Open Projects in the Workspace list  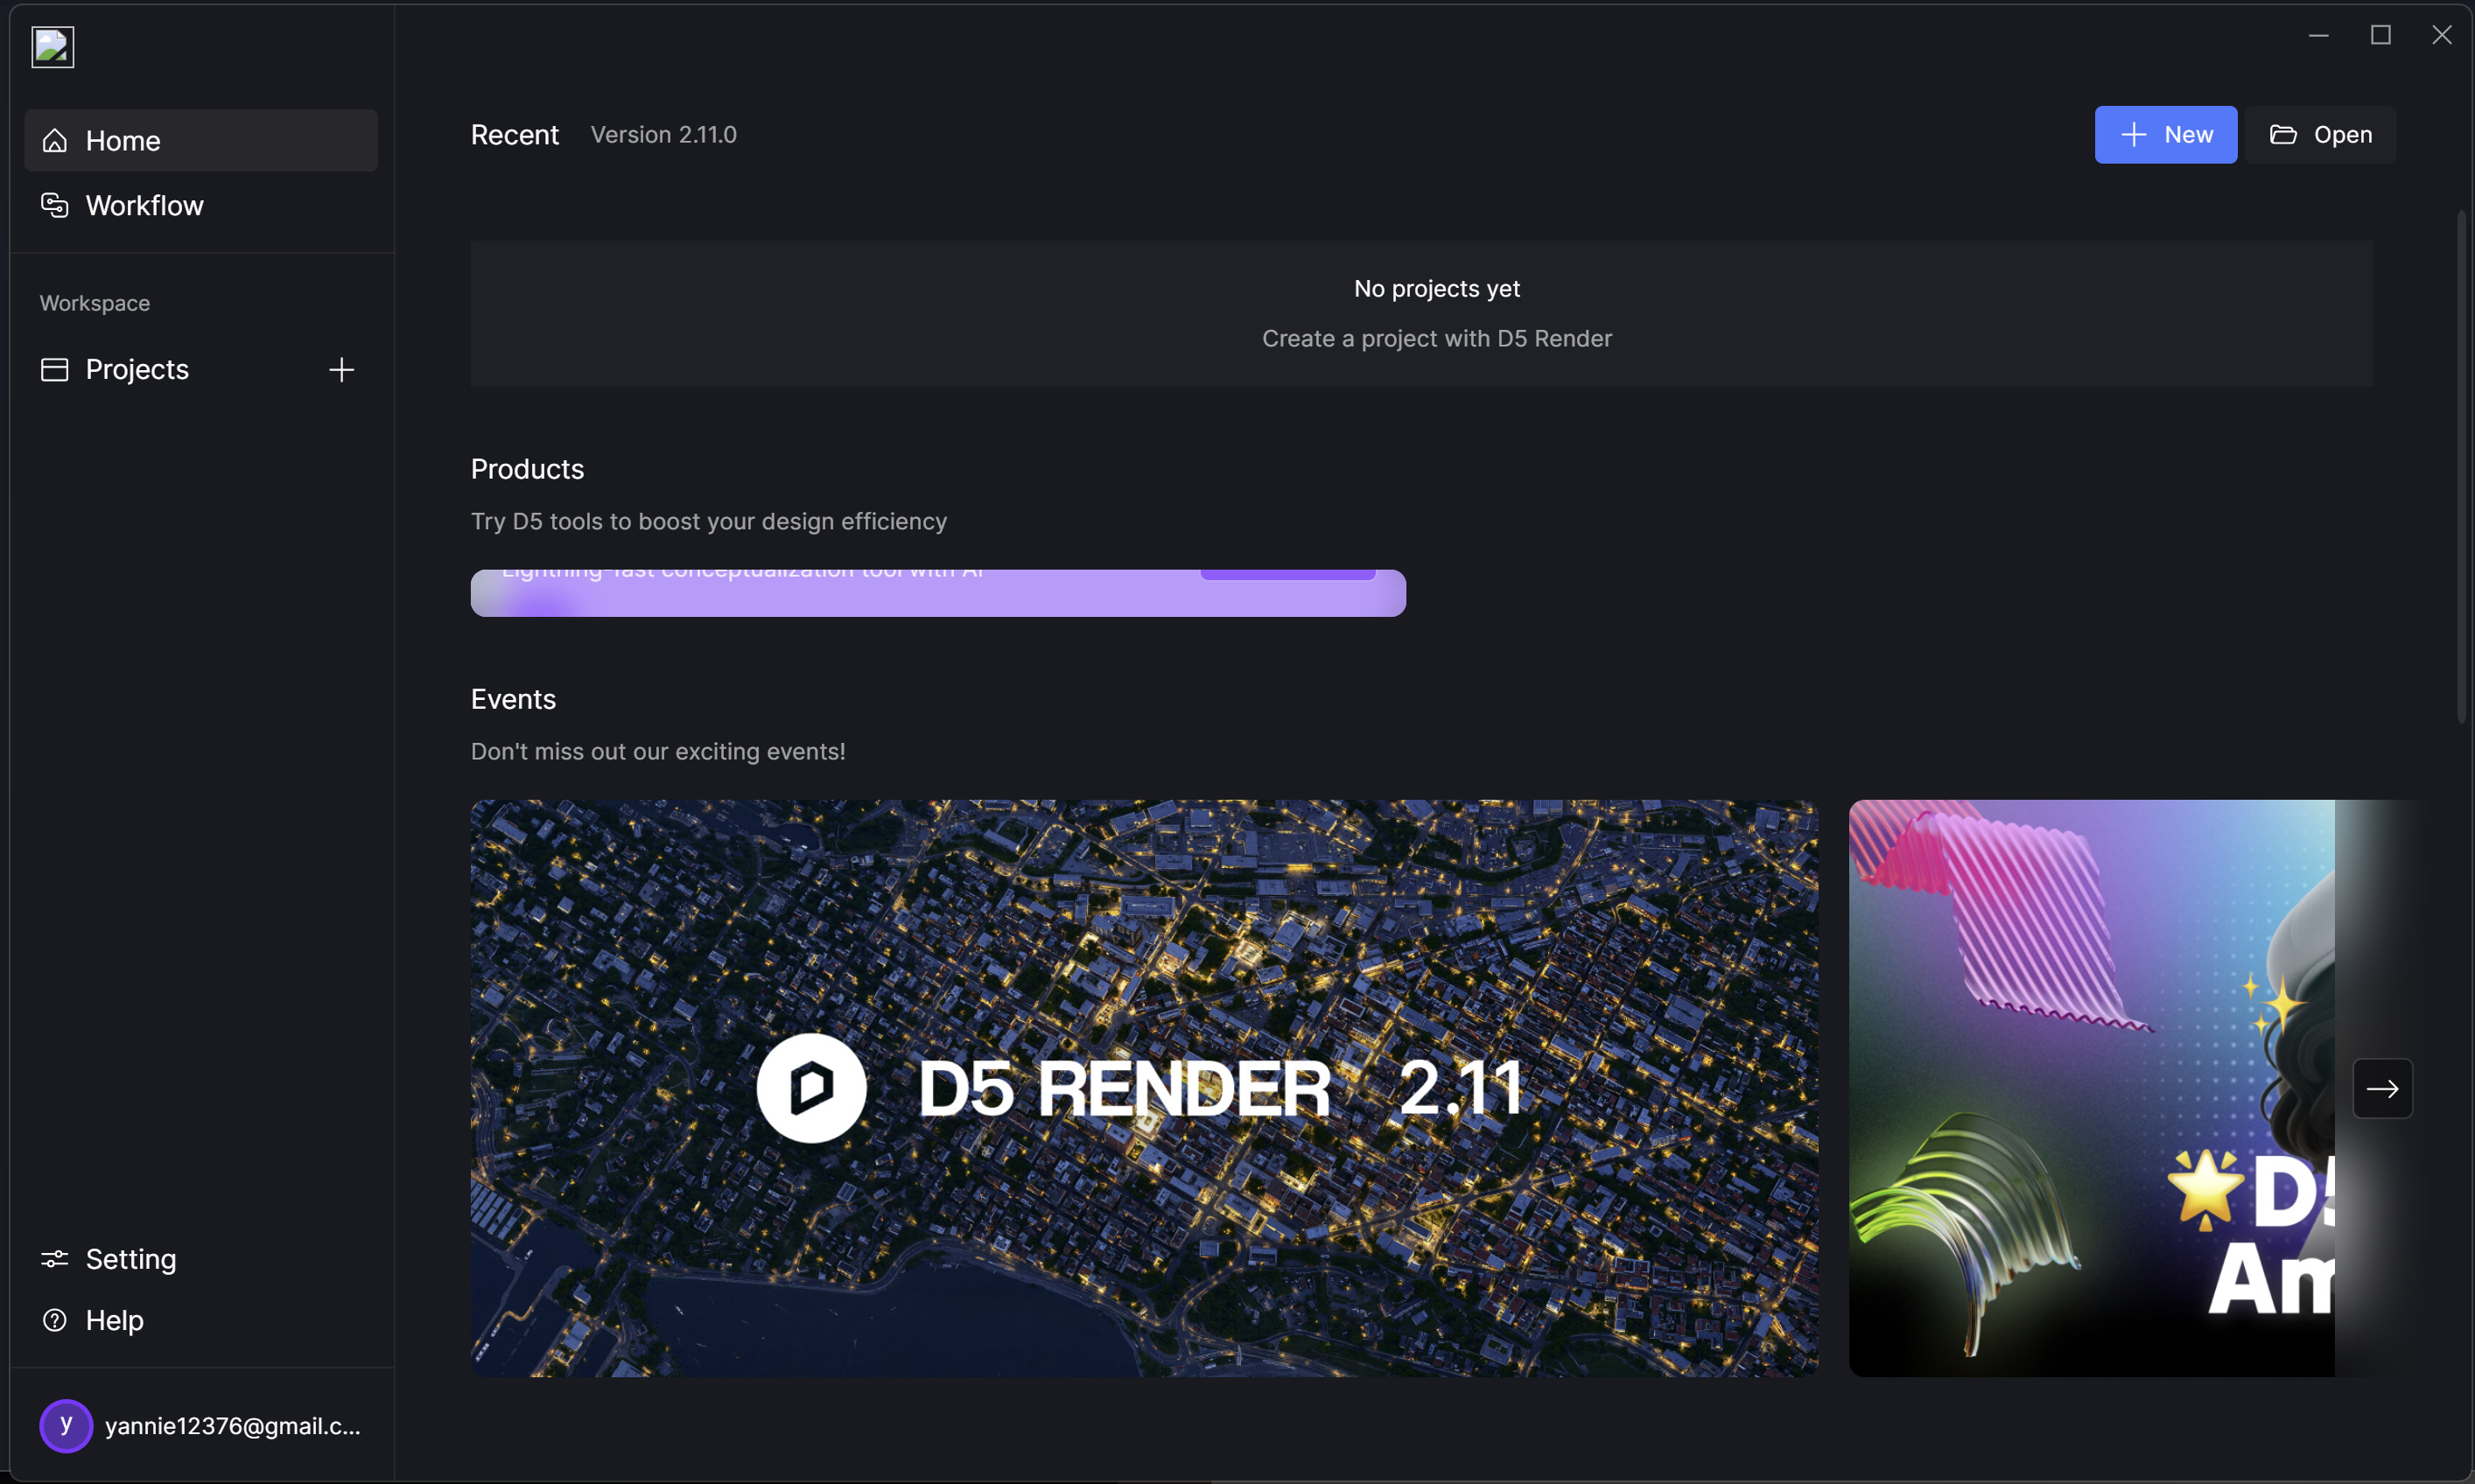(137, 369)
